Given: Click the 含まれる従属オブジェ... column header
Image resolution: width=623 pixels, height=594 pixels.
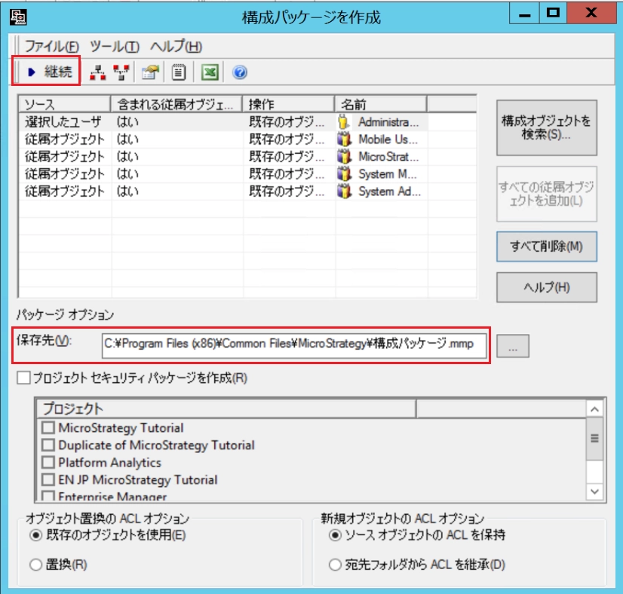Looking at the screenshot, I should (x=176, y=104).
